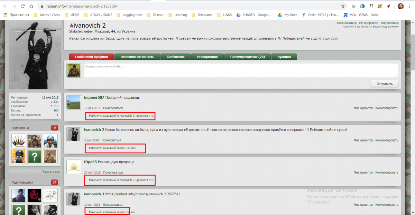Open the Logging time bookmark folder
Screen dimensions: 415x215
[132, 15]
